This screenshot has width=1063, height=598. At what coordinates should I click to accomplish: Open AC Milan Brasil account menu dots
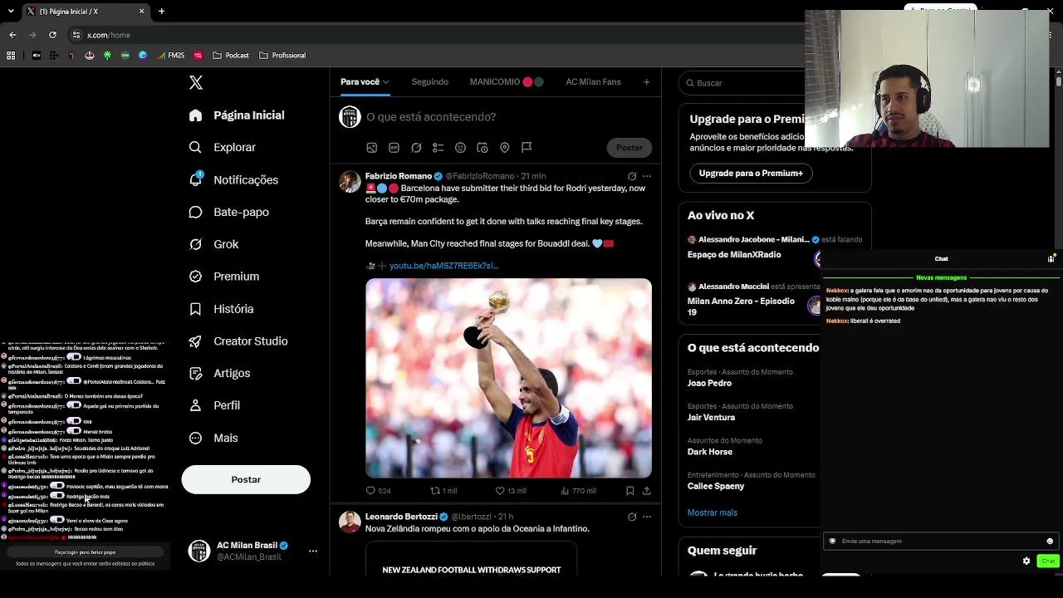click(313, 551)
